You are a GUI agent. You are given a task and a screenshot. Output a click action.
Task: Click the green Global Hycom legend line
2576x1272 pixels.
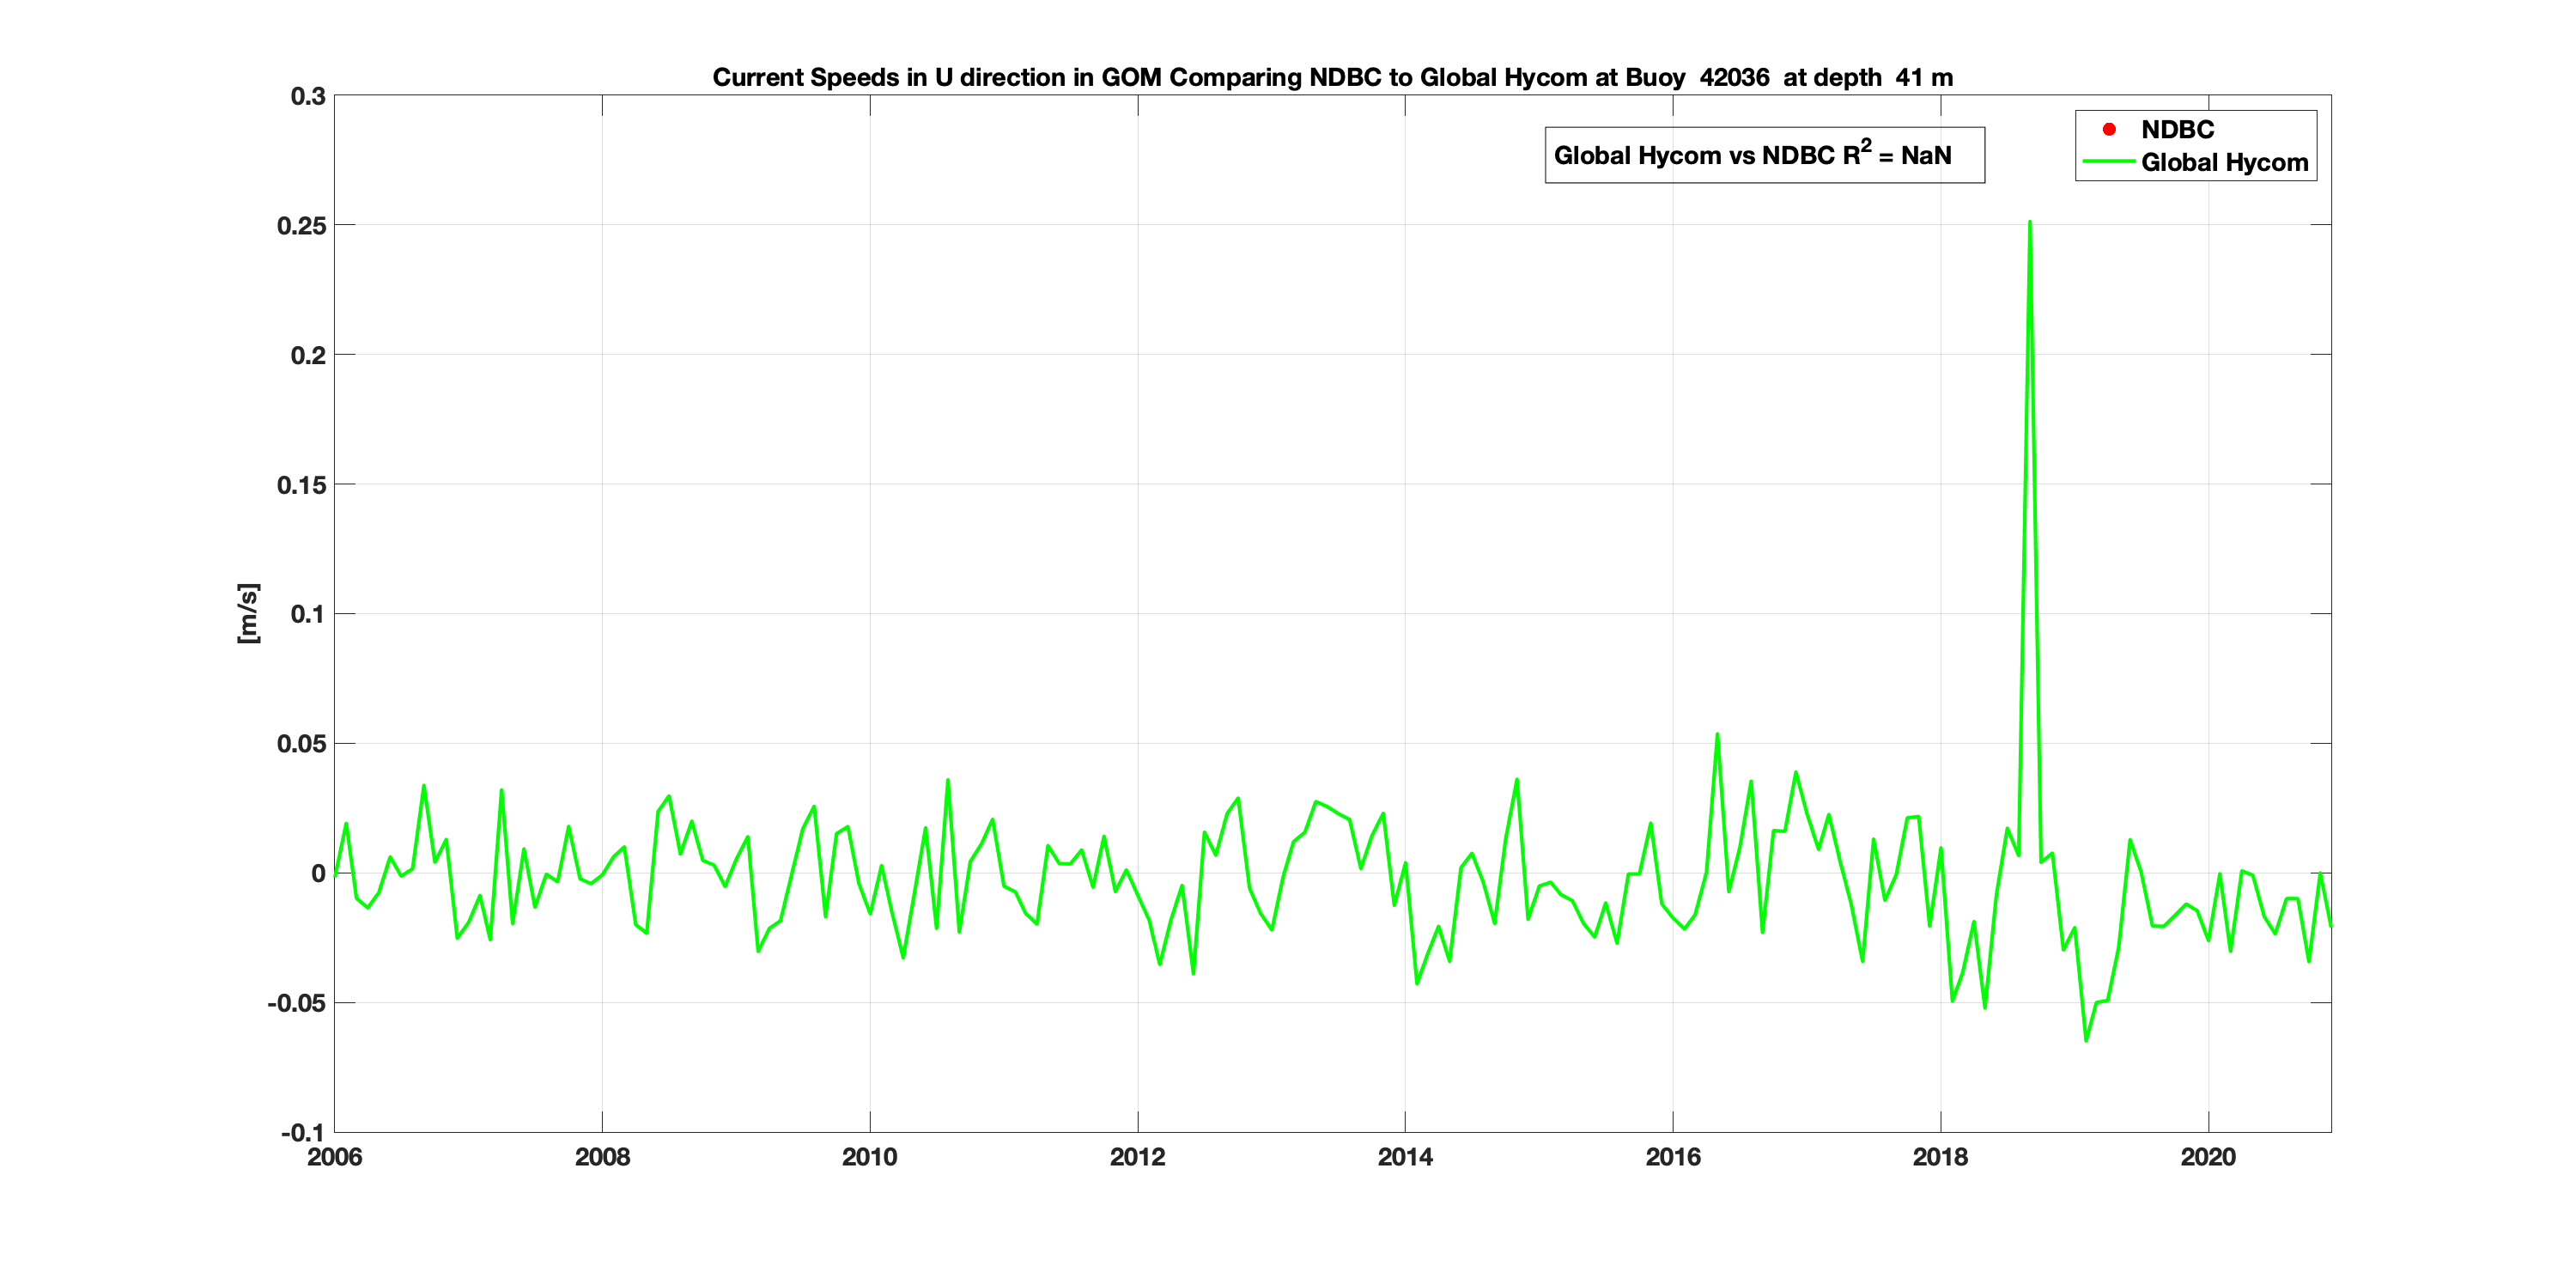click(x=2108, y=162)
